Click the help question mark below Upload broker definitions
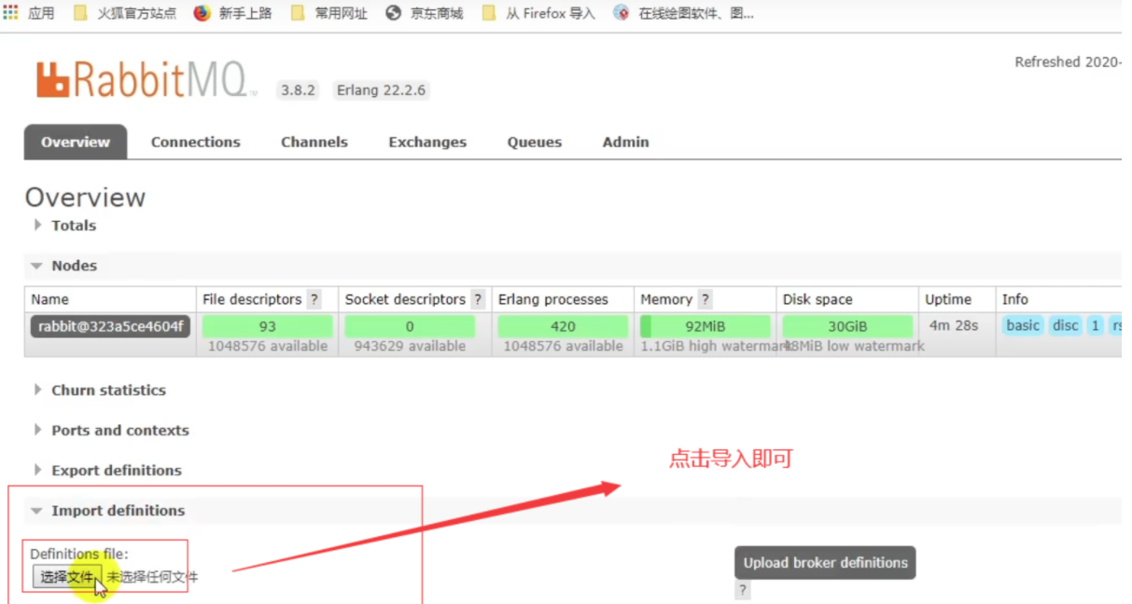1132x604 pixels. coord(743,590)
